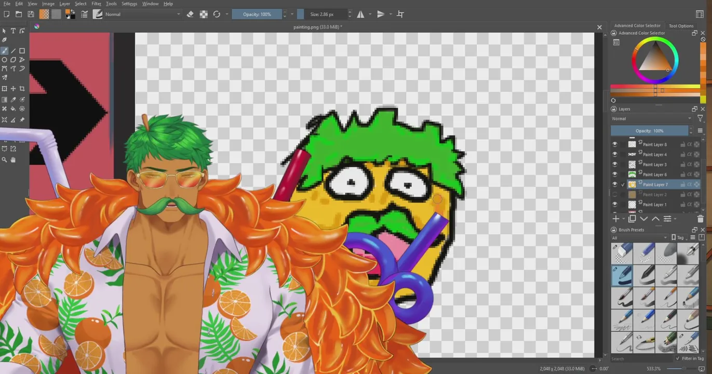The image size is (712, 374).
Task: Expand add layer type arrow
Action: [x=624, y=219]
